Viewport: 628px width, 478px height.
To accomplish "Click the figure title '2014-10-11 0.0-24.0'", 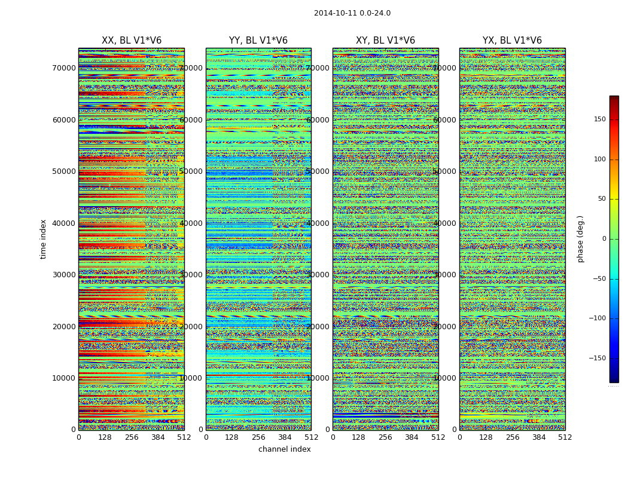I will pyautogui.click(x=352, y=13).
